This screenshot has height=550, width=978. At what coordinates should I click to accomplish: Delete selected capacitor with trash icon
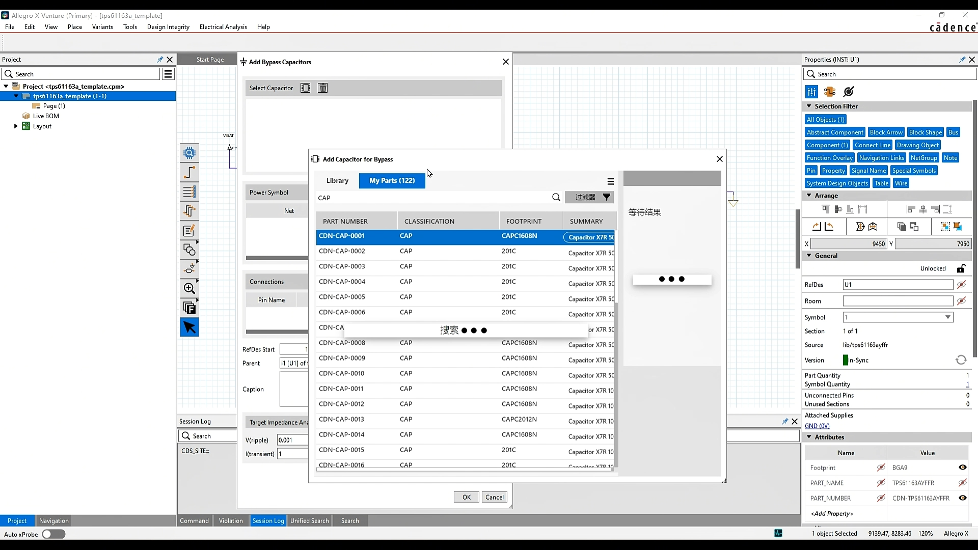pyautogui.click(x=323, y=88)
